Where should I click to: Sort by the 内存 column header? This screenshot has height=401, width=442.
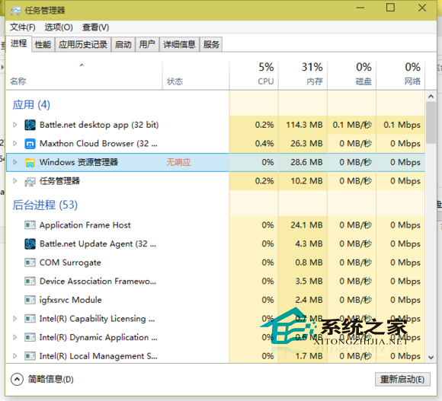click(303, 75)
